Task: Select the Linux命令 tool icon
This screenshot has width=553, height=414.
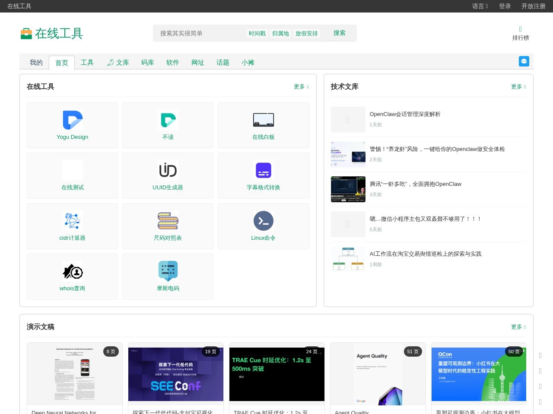Action: 263,220
